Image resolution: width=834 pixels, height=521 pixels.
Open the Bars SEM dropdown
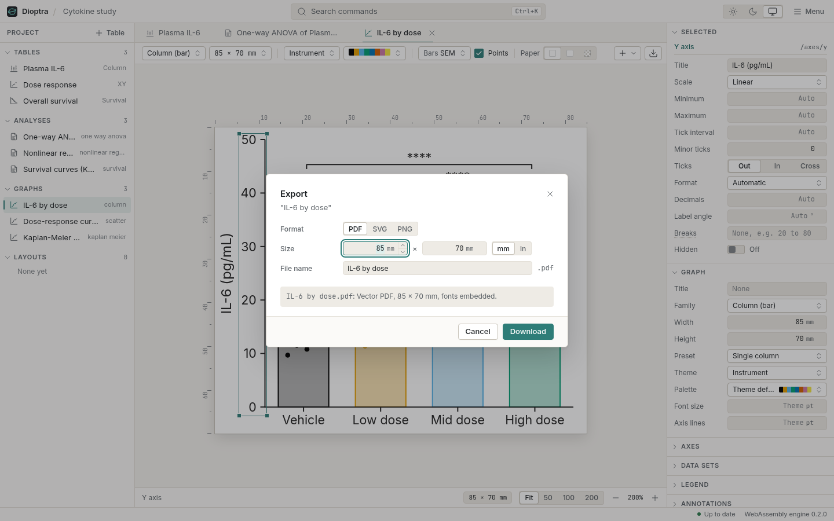click(x=444, y=53)
